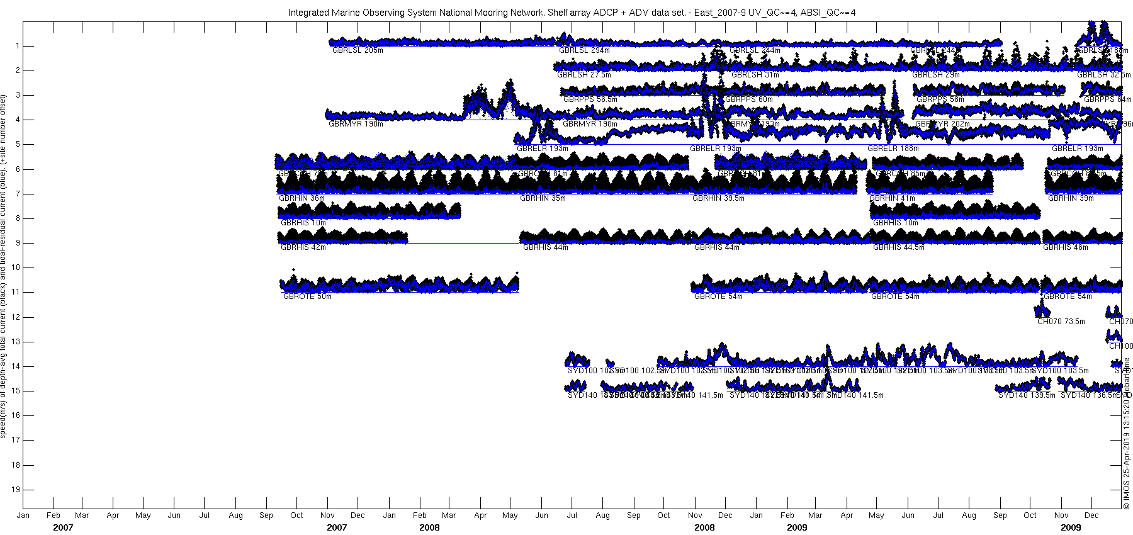The image size is (1133, 535).
Task: Pick y-axis tick label 11
Action: [x=16, y=292]
